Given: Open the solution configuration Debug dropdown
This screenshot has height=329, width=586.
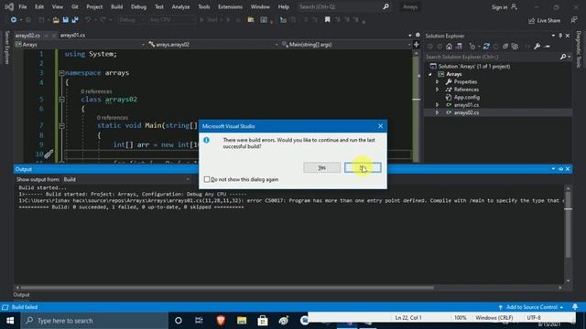Looking at the screenshot, I should pyautogui.click(x=132, y=20).
